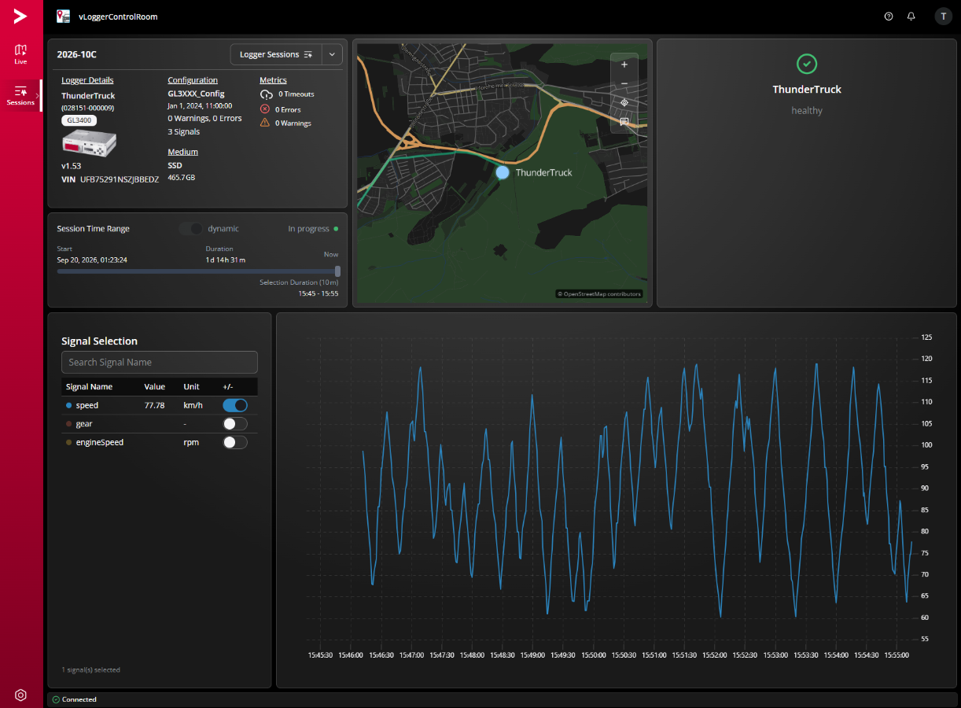This screenshot has width=961, height=708.
Task: Click the Warnings triangle icon
Action: [x=265, y=123]
